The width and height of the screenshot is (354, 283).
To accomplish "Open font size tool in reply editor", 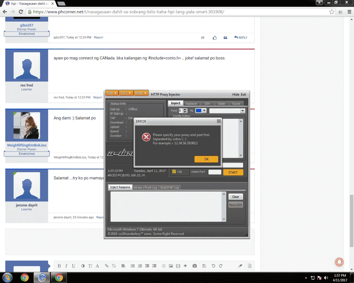I will 90,266.
